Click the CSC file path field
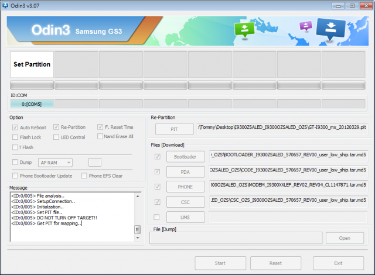 [288, 202]
